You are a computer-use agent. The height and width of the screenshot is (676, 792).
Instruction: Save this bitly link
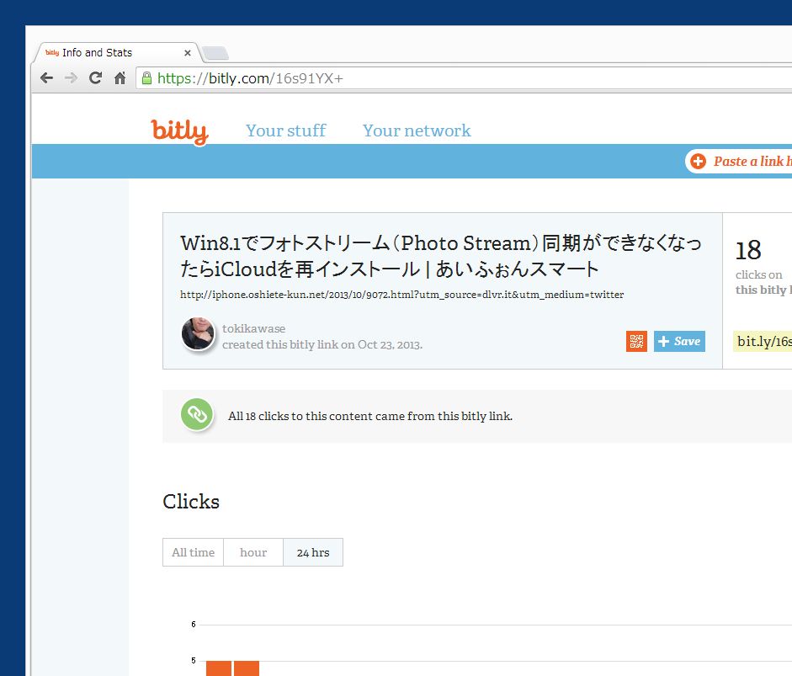(679, 341)
